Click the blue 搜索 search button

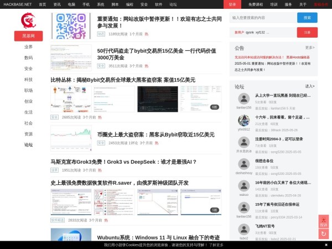coord(307,18)
